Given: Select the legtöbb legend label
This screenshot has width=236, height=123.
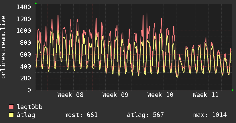Looking at the screenshot, I should coord(29,107).
